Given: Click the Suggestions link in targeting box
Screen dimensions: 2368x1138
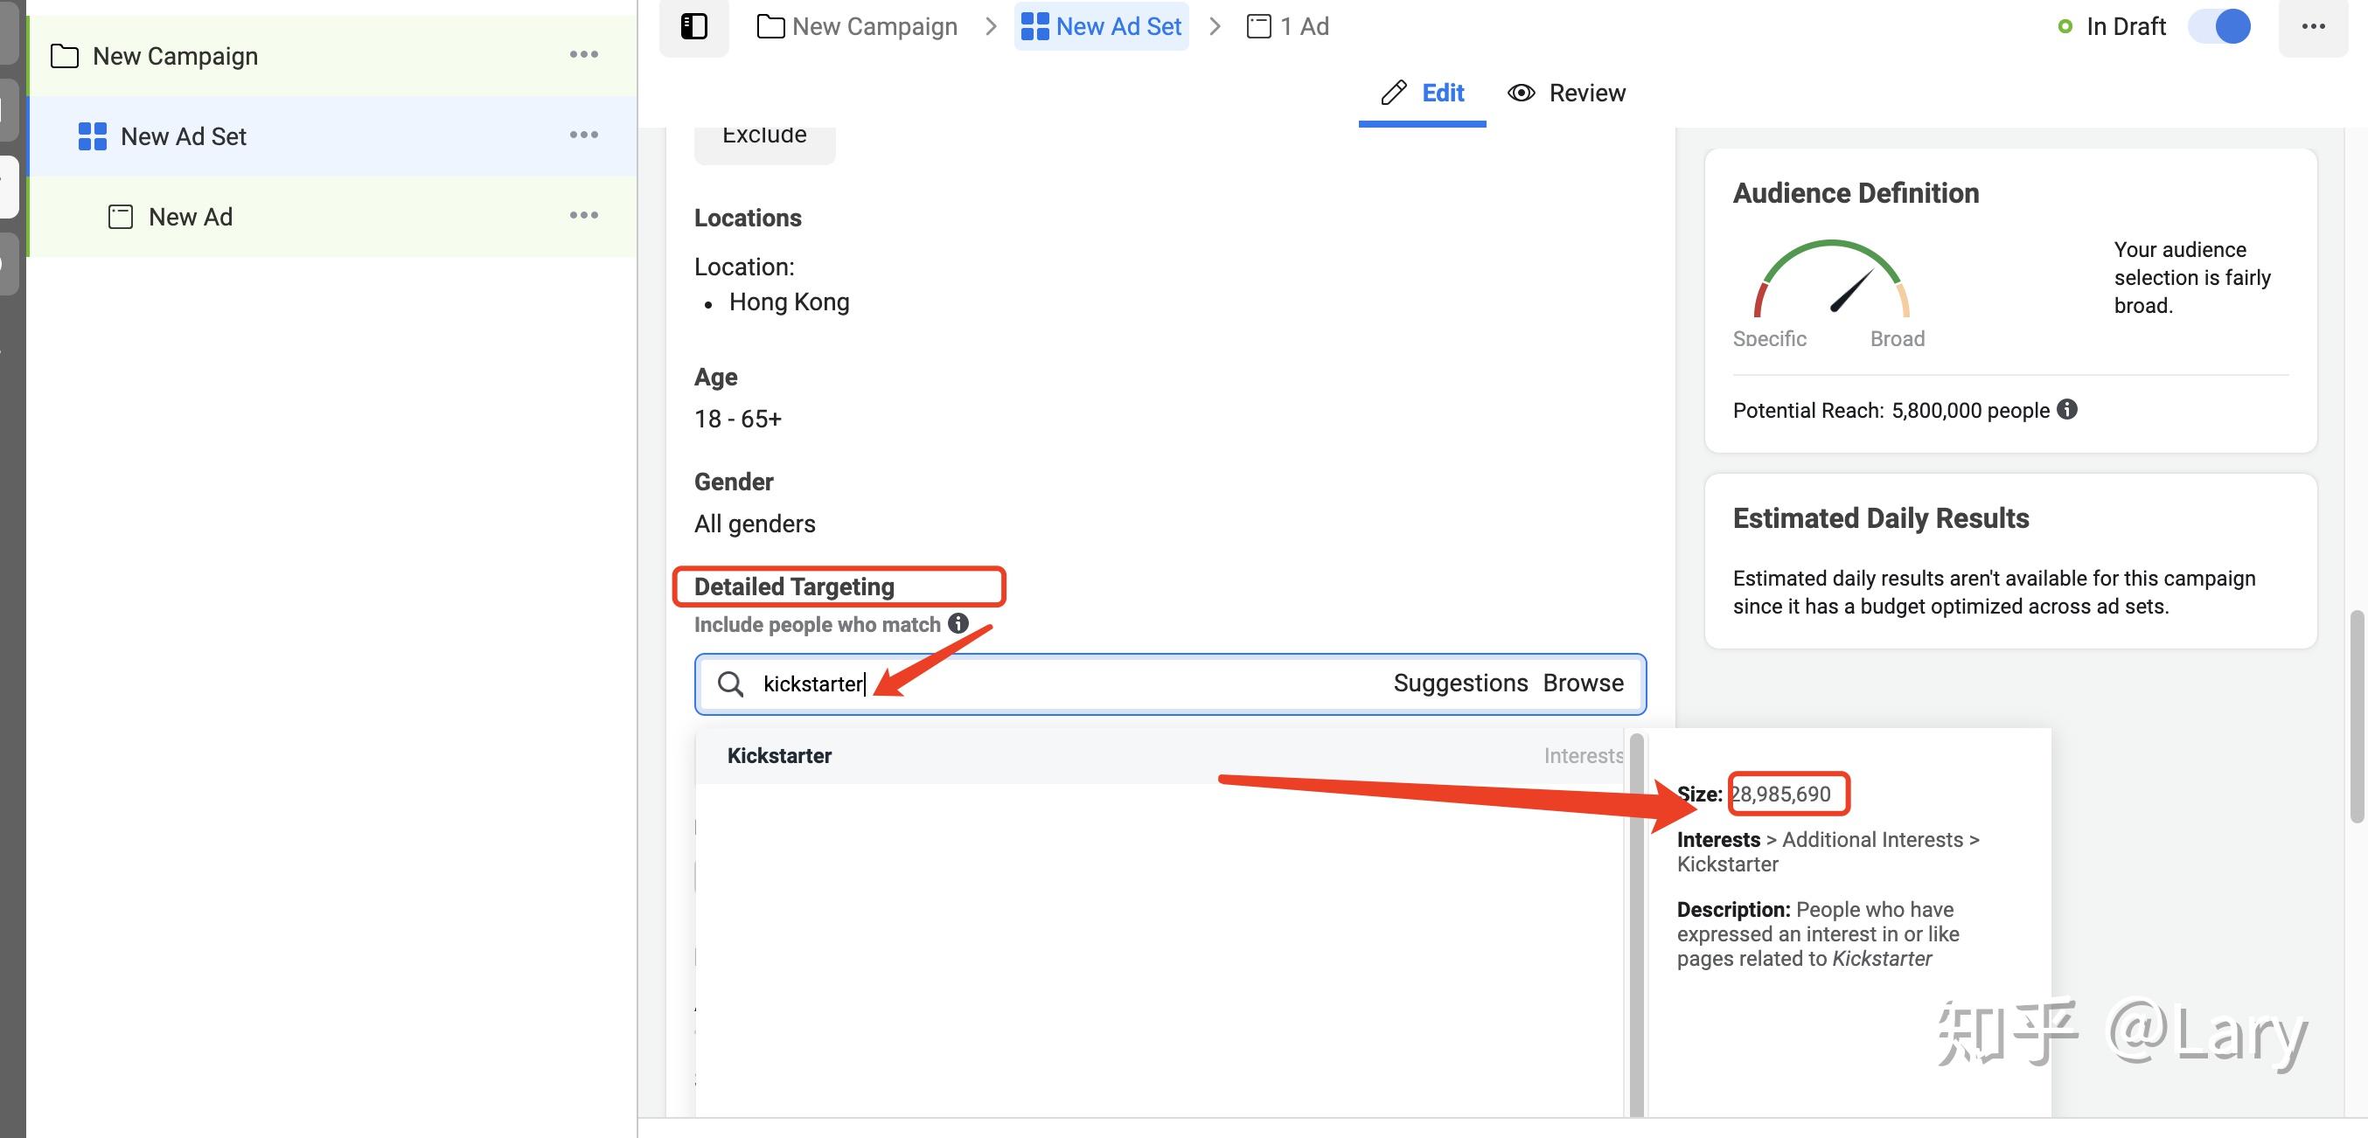Looking at the screenshot, I should [1459, 683].
